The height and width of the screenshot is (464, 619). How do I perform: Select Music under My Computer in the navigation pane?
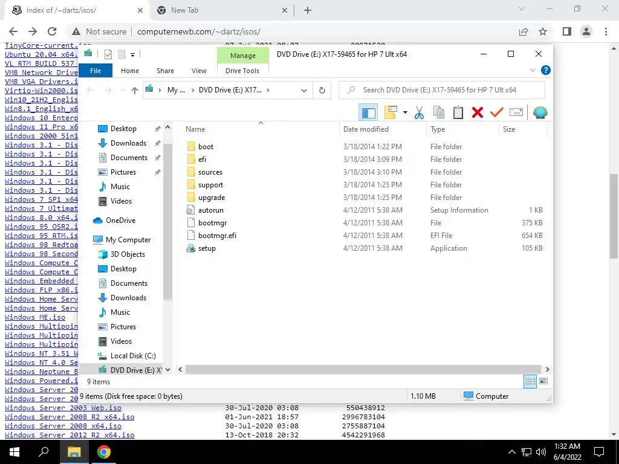[x=120, y=312]
